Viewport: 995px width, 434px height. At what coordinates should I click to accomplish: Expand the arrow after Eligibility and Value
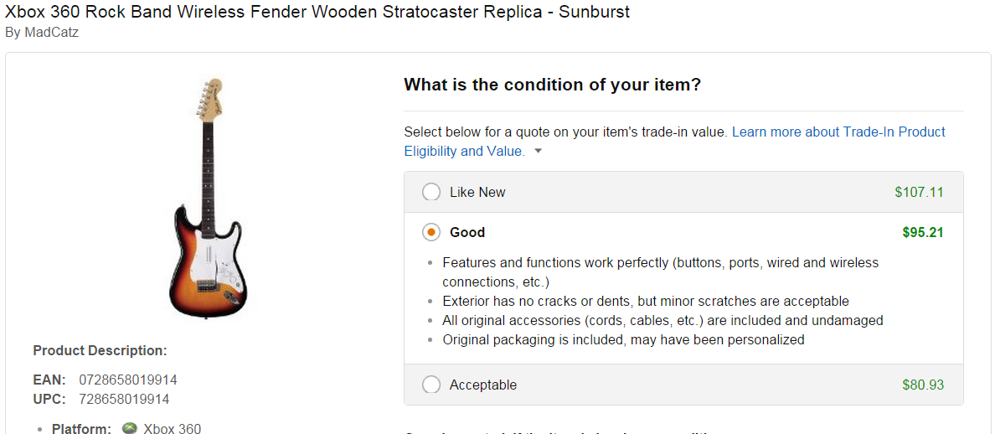click(x=538, y=152)
